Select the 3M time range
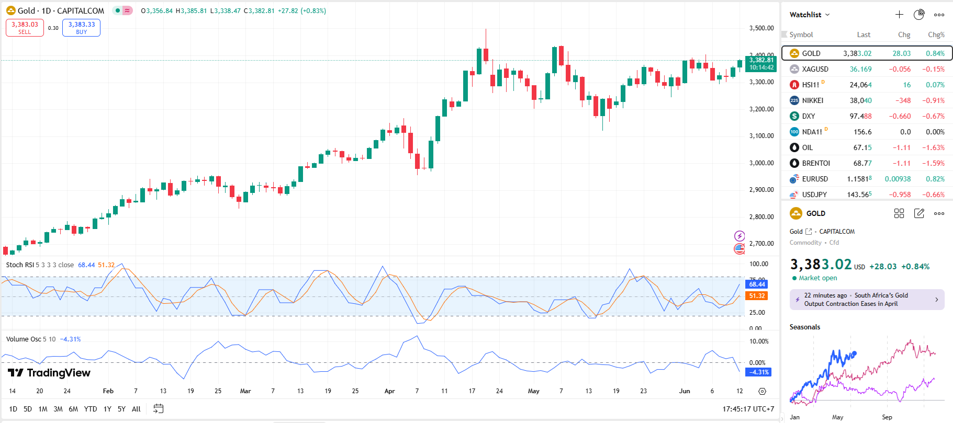This screenshot has width=953, height=423. [x=58, y=409]
